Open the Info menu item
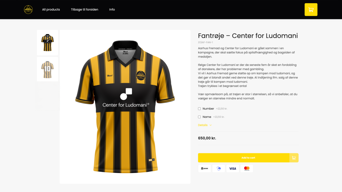Screen dimensions: 342x192 (x=112, y=10)
